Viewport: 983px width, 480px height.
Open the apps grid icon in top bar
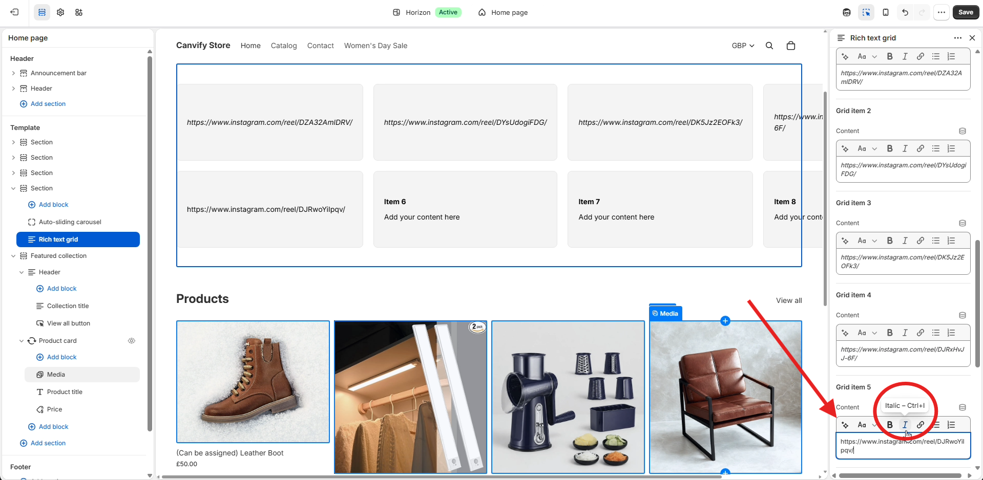(79, 12)
